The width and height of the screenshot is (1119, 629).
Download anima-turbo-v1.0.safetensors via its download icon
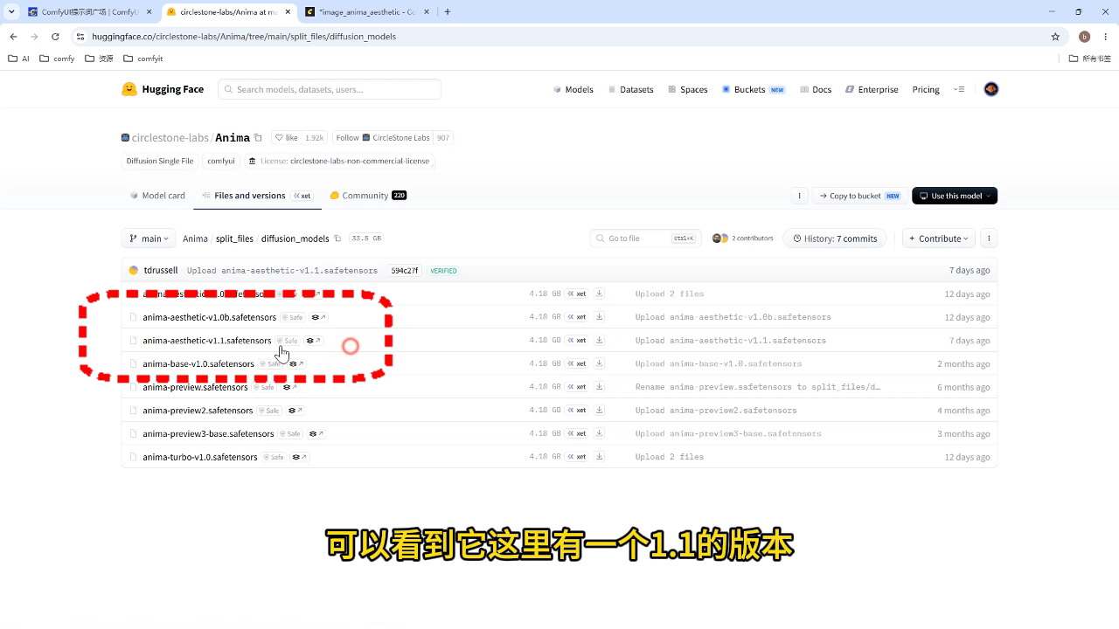(600, 457)
